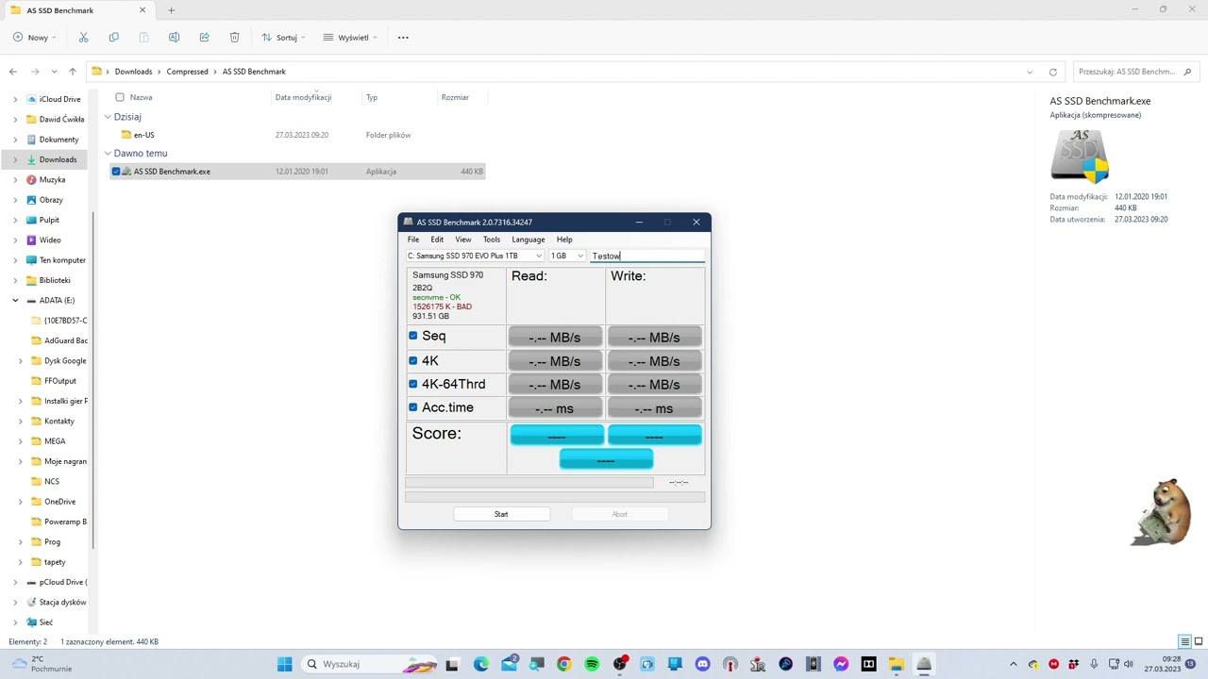Uncheck the 4K test checkbox
1208x679 pixels.
(412, 360)
